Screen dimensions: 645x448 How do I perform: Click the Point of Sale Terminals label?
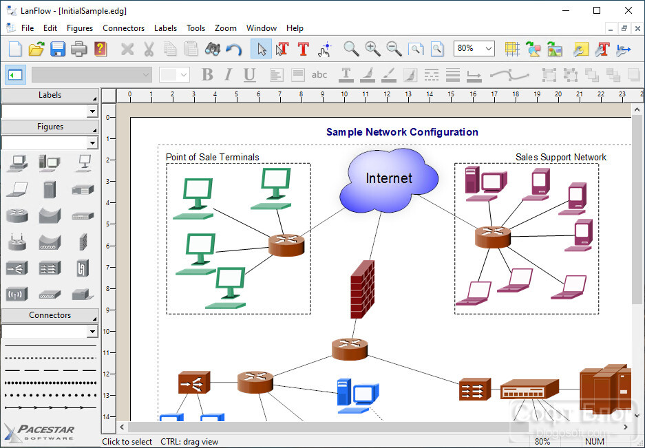(212, 157)
